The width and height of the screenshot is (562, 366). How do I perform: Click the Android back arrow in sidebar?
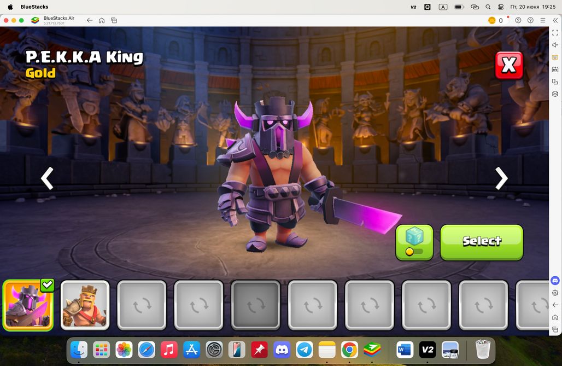(x=555, y=305)
